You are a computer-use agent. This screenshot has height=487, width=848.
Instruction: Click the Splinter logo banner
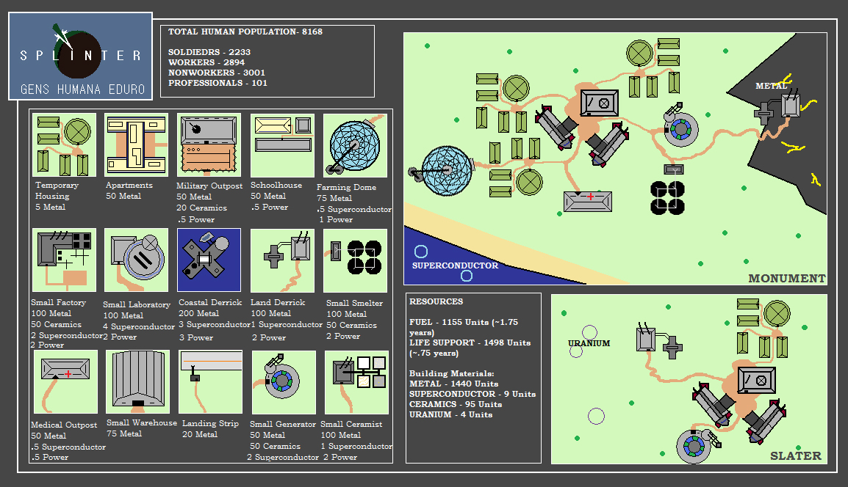[x=81, y=56]
